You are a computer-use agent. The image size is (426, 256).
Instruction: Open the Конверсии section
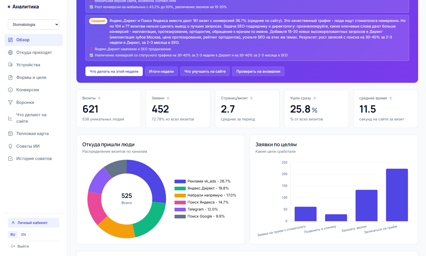(33, 90)
